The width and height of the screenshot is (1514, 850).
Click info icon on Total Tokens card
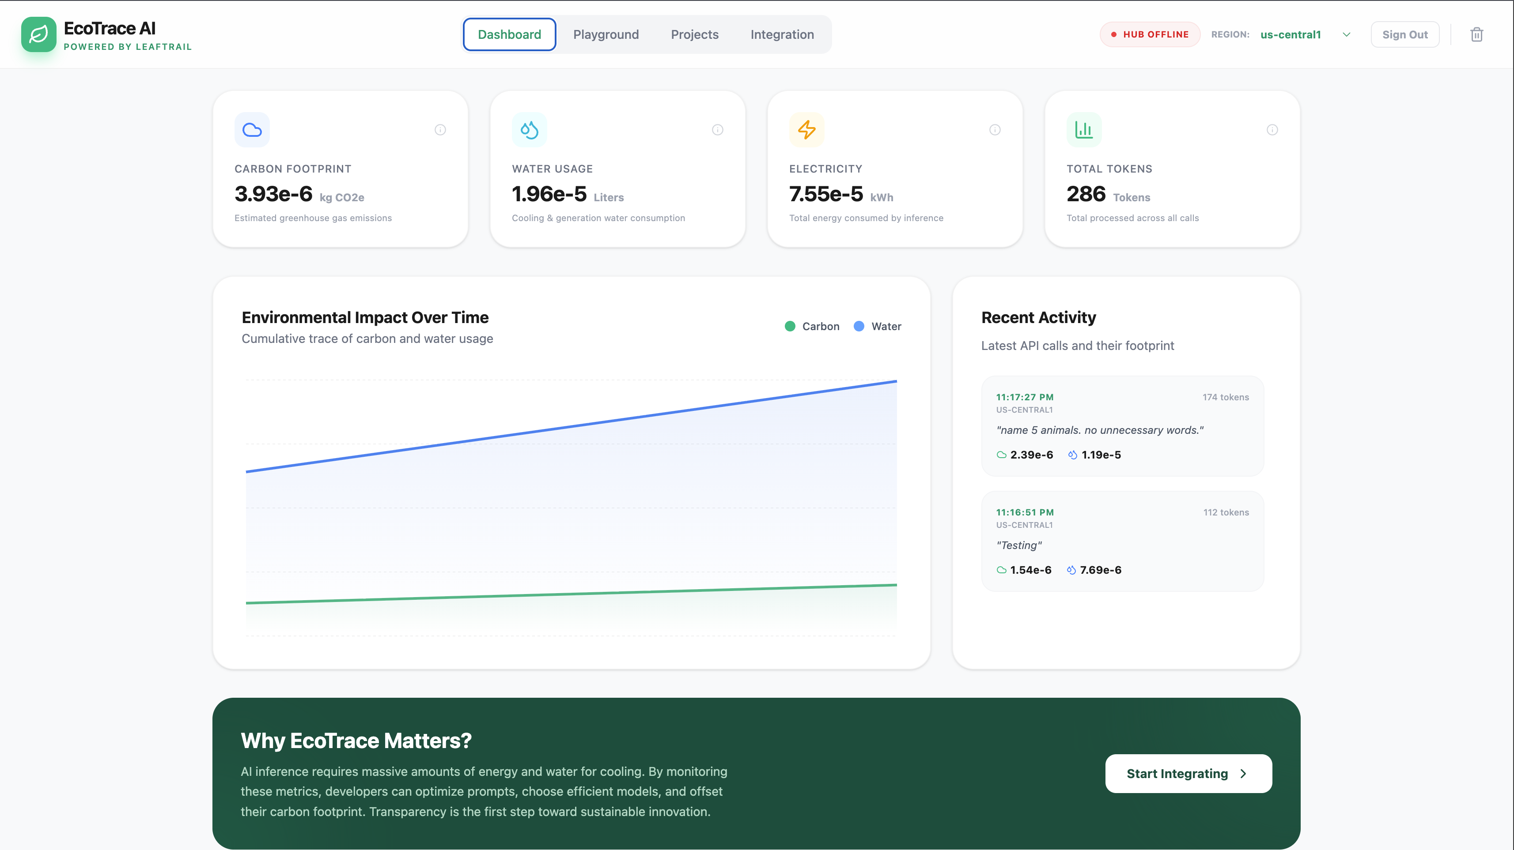pos(1272,130)
